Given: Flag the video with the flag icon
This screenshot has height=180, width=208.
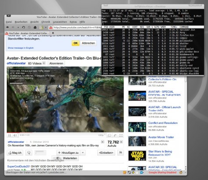Looking at the screenshot, I should coord(120,152).
